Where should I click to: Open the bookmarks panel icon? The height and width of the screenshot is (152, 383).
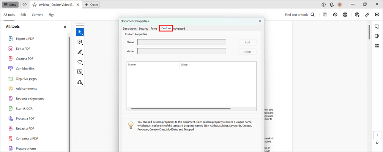point(377,36)
